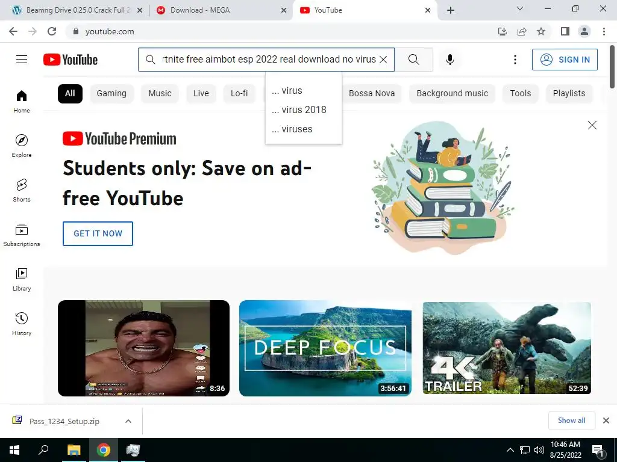617x462 pixels.
Task: Go back in browser
Action: pyautogui.click(x=13, y=31)
